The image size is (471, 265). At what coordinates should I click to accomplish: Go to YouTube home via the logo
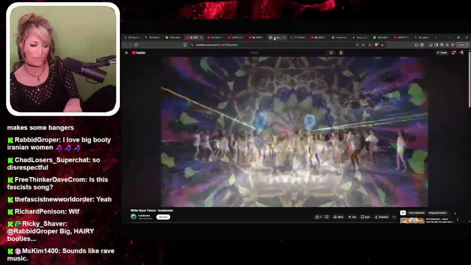139,53
